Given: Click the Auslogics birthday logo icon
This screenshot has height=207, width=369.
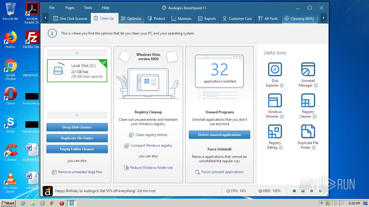Looking at the screenshot, I should [x=48, y=191].
